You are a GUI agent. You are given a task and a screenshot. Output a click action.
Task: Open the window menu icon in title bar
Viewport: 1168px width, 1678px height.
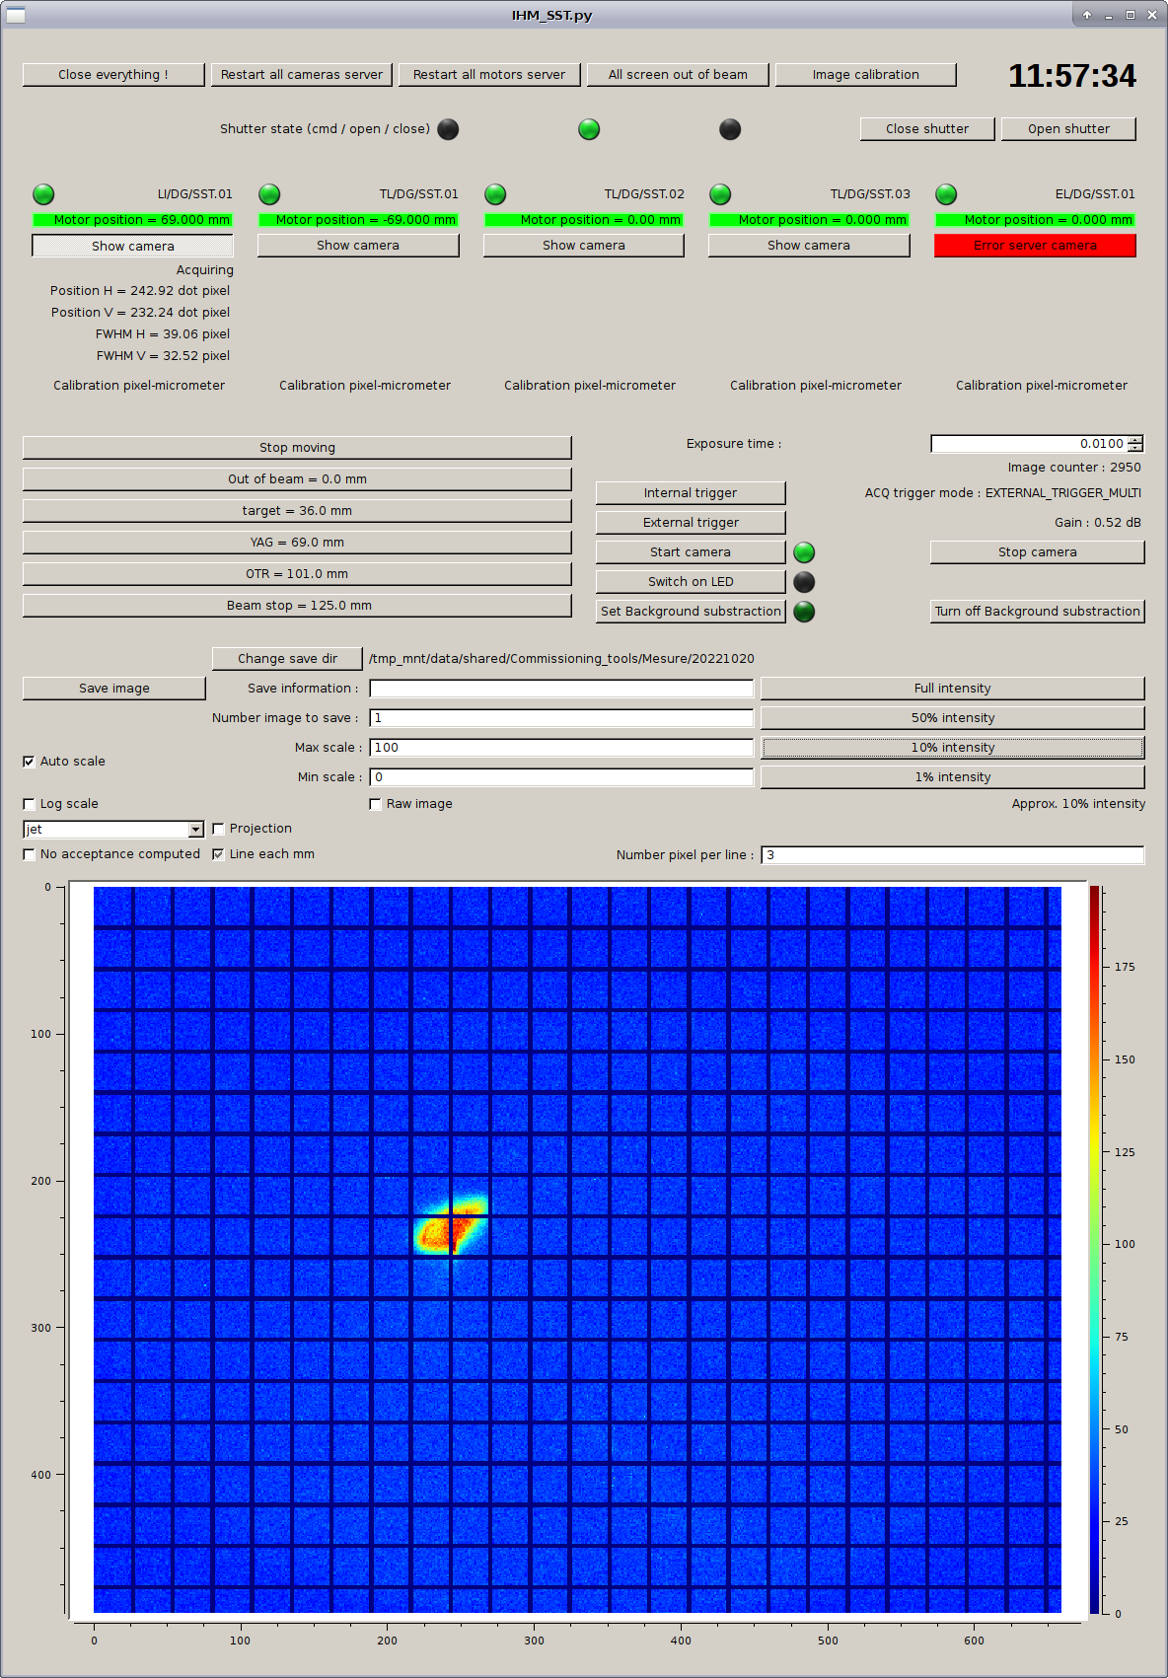click(16, 15)
